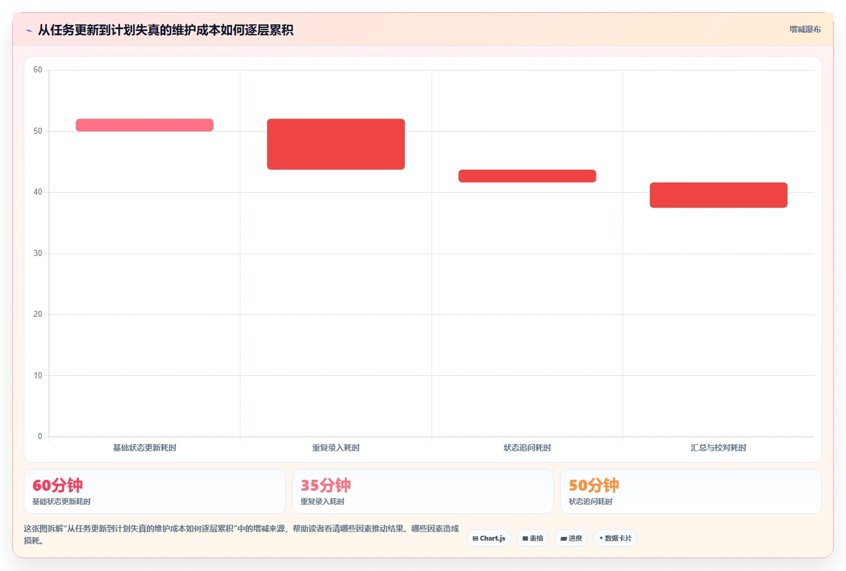Click the y-axis value 20
The image size is (846, 571).
click(x=38, y=314)
